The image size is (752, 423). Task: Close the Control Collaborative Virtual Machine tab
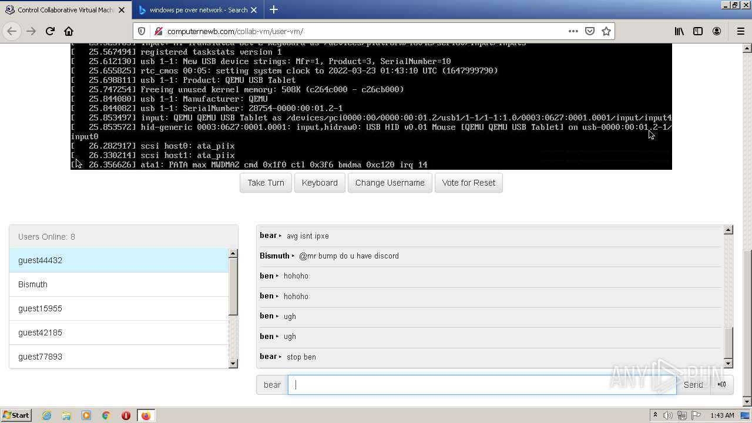tap(122, 10)
